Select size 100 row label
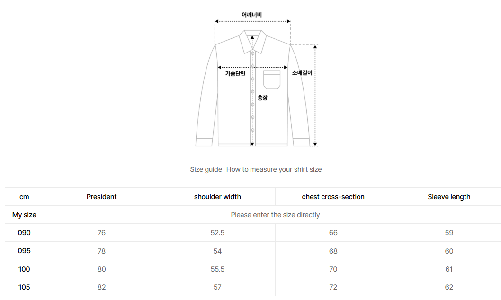 click(x=24, y=269)
